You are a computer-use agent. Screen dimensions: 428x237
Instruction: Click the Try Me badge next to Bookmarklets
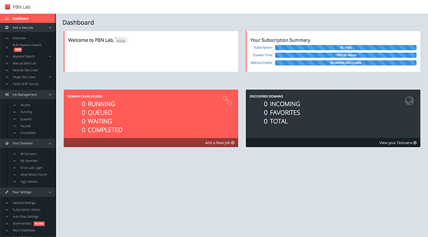(39, 224)
